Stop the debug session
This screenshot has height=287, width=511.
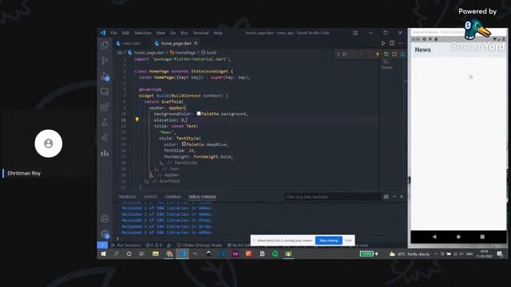click(394, 54)
